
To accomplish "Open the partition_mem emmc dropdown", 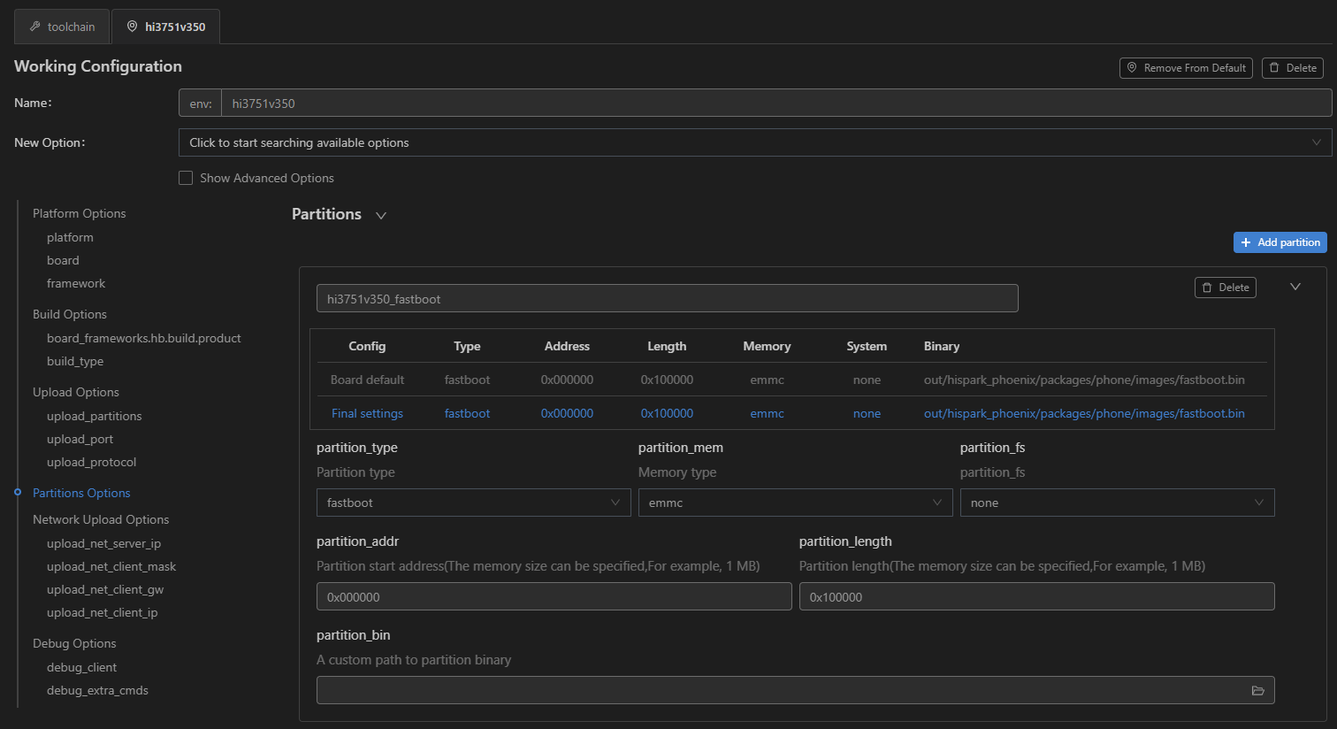I will pos(794,503).
